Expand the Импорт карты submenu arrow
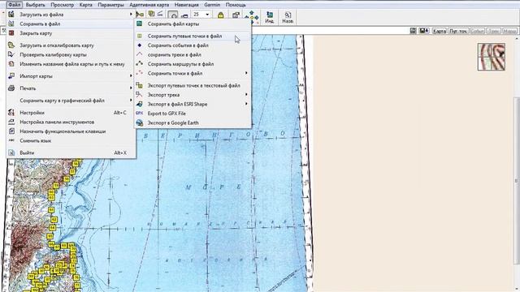The height and width of the screenshot is (292, 520). 131,75
